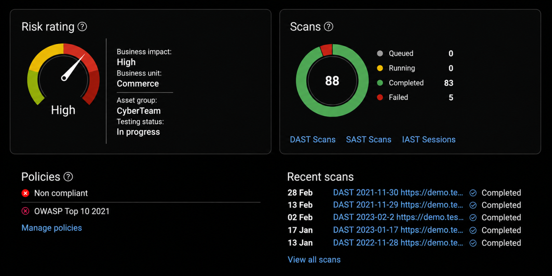Screen dimensions: 552x276
Task: Open the Policies help icon
Action: (x=68, y=177)
